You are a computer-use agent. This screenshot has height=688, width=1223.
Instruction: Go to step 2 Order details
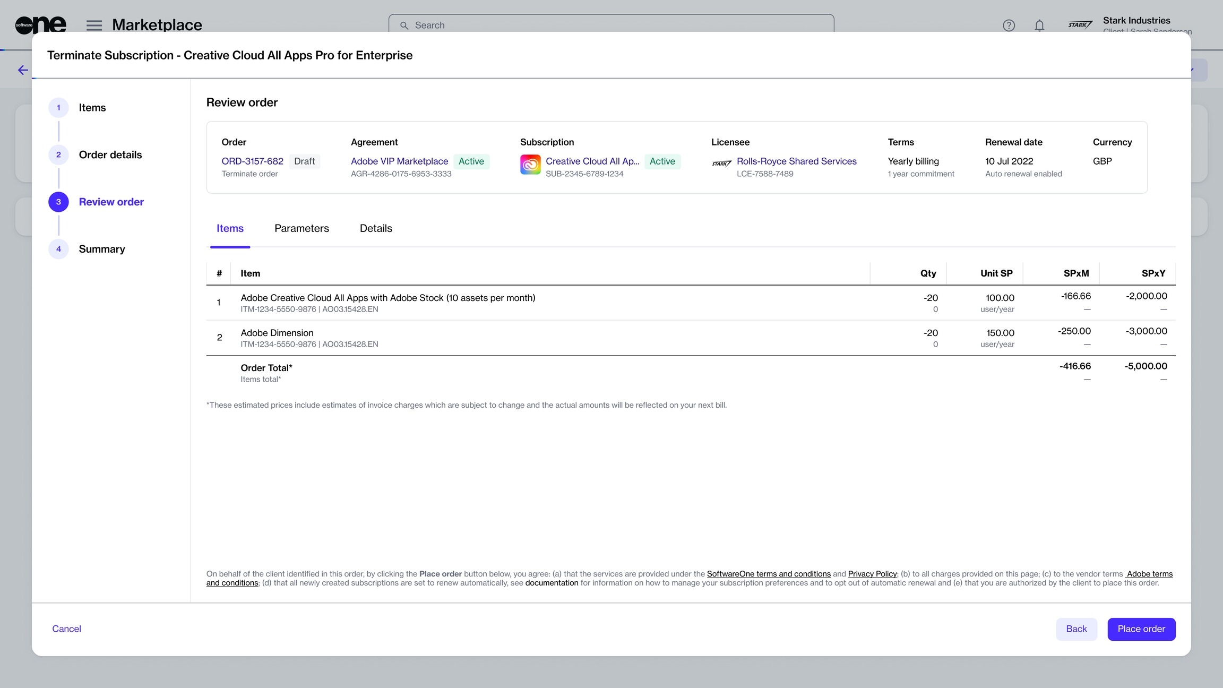pyautogui.click(x=110, y=155)
